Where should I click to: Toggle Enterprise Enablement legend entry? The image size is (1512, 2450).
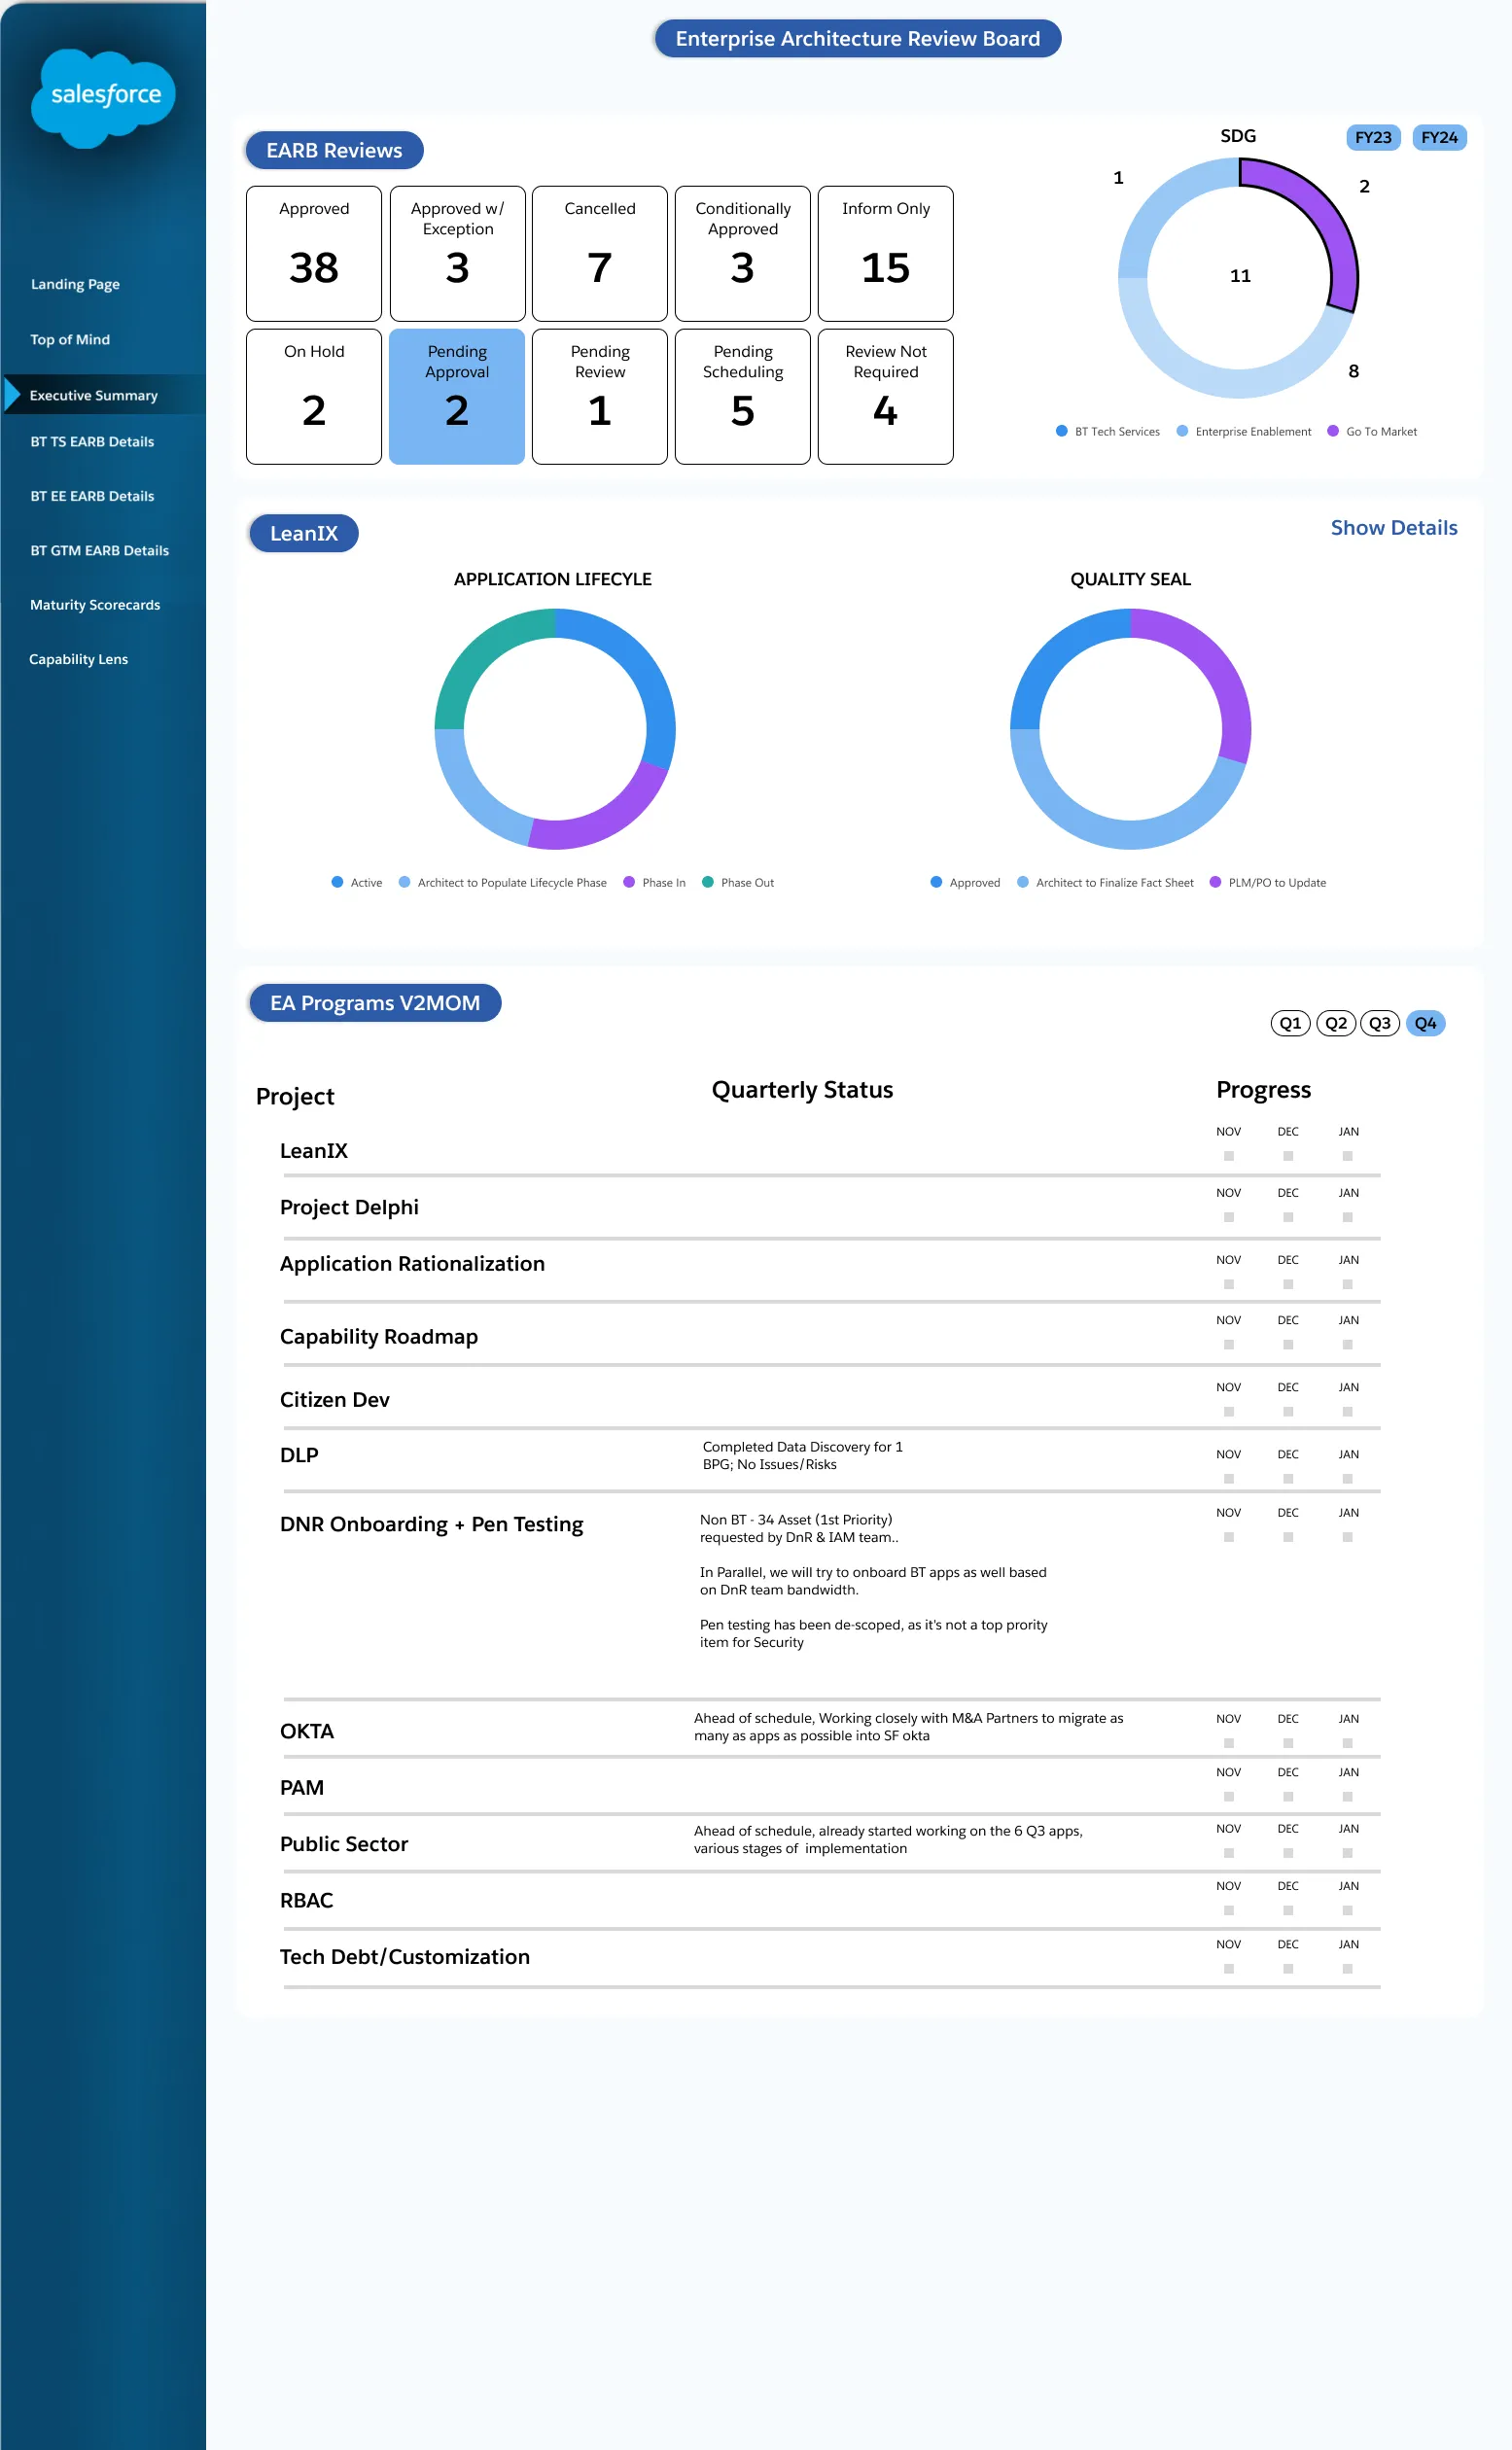[x=1244, y=431]
